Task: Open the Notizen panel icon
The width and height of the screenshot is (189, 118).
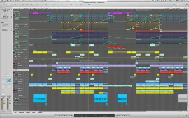Action: (180, 5)
